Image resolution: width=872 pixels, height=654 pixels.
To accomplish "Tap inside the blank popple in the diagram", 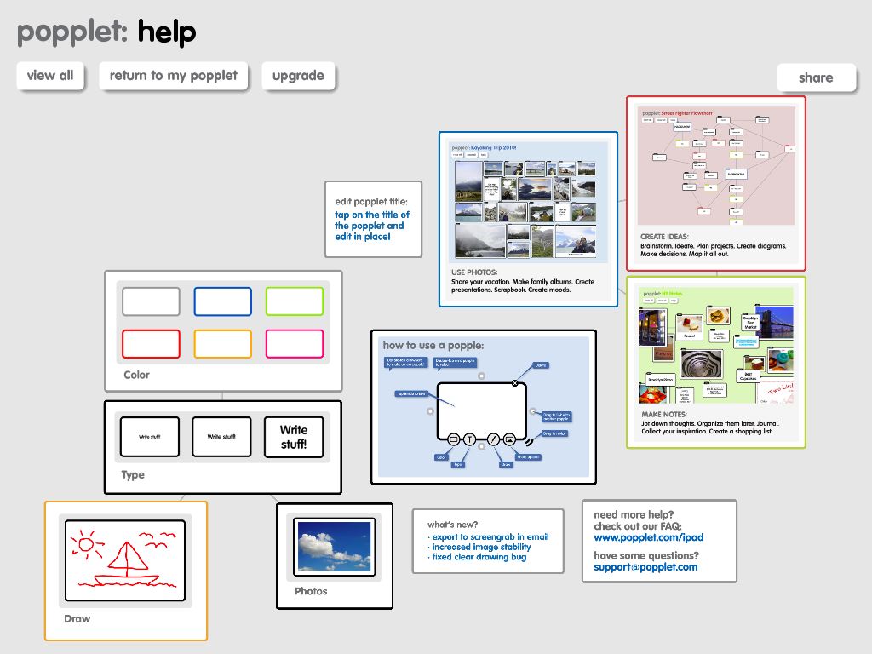I will pyautogui.click(x=482, y=411).
